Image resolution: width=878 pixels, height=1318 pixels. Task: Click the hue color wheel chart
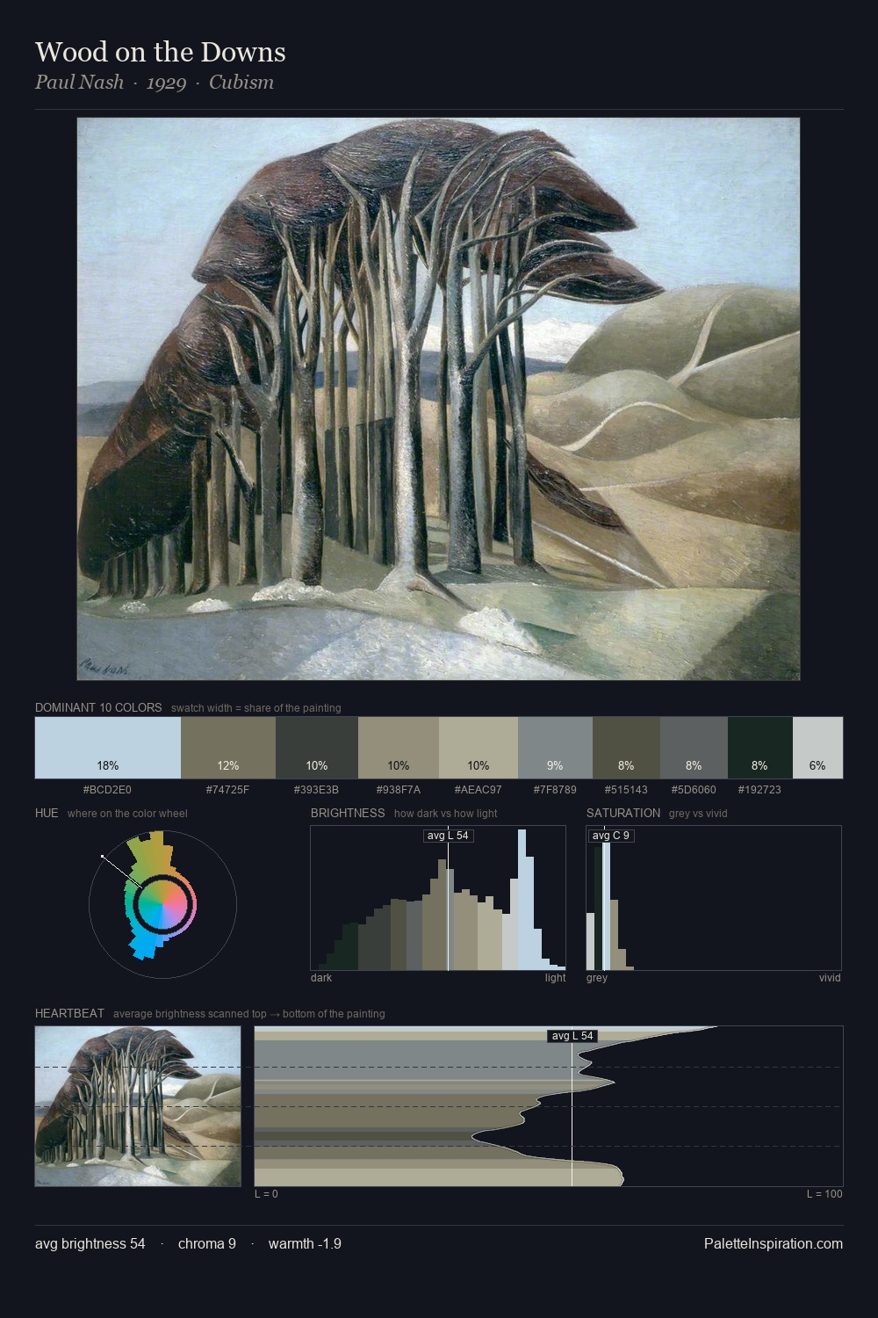162,903
